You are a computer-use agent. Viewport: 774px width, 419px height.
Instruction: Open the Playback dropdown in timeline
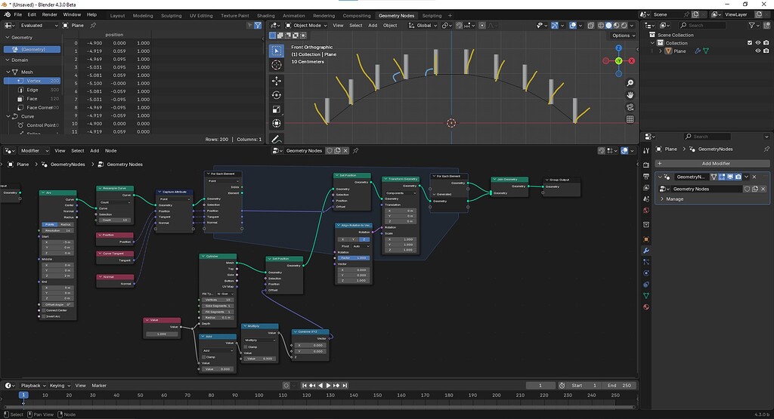pyautogui.click(x=33, y=386)
